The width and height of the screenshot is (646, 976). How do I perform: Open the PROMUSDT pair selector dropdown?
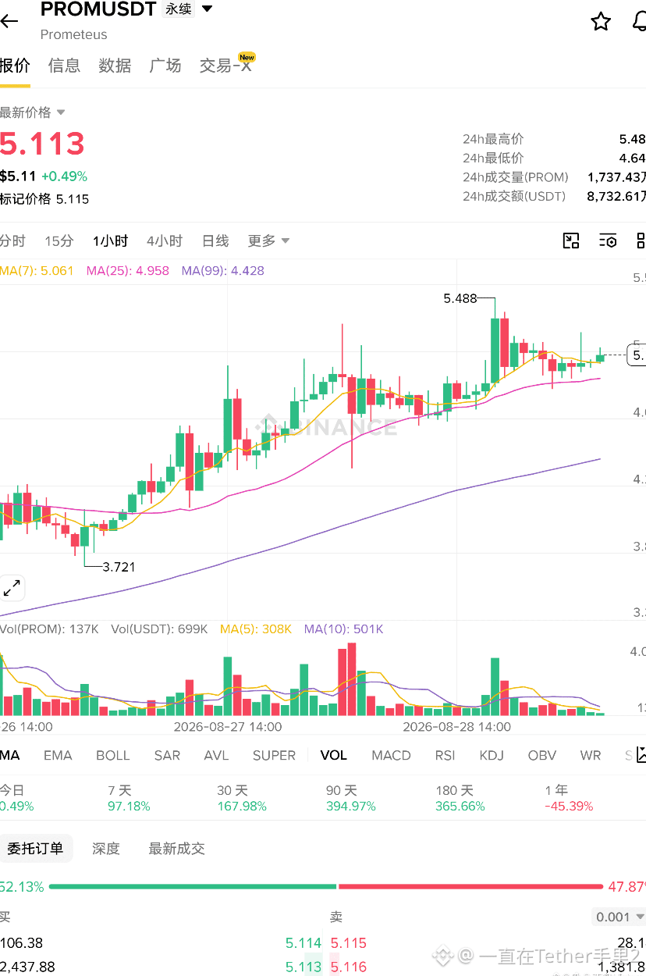[x=208, y=9]
